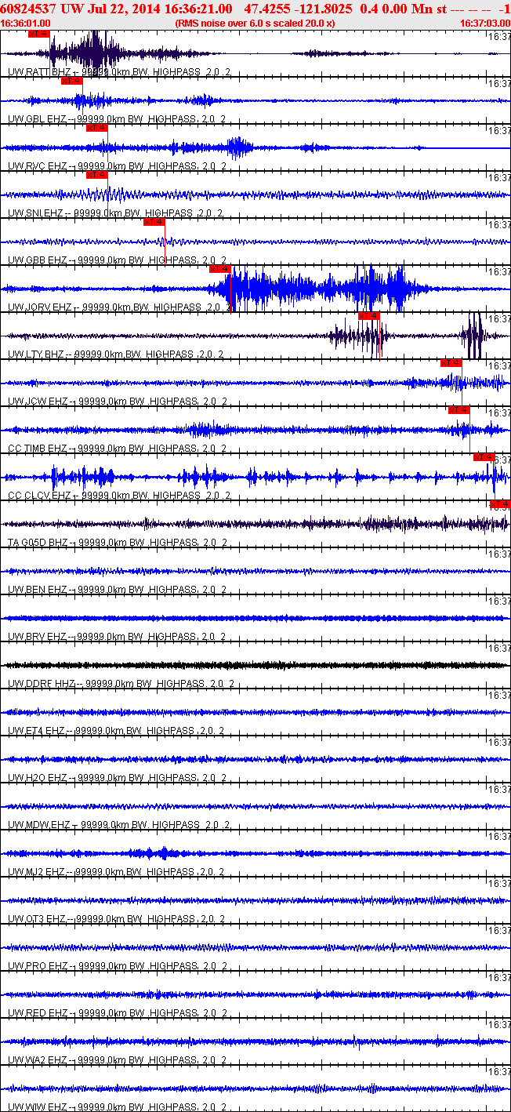
Task: Click the black DDRF HHZ waveform trace
Action: [255, 665]
